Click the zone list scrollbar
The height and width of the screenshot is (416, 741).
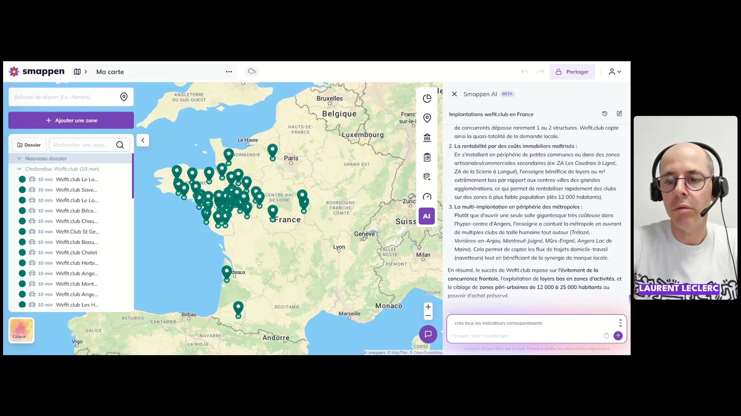(x=133, y=176)
